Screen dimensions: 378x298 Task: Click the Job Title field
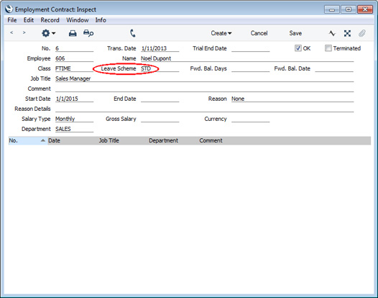click(204, 78)
